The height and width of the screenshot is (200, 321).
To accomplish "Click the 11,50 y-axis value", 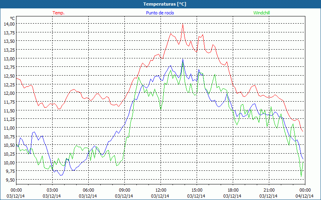I will [x=9, y=110].
